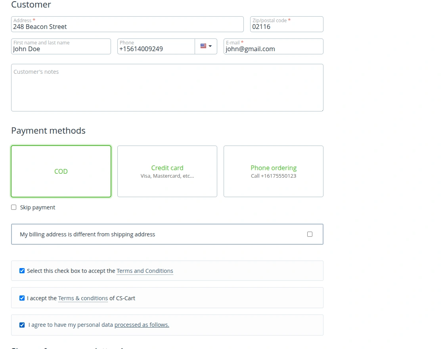444x349 pixels.
Task: Click inside the Customer's notes text area
Action: tap(167, 87)
